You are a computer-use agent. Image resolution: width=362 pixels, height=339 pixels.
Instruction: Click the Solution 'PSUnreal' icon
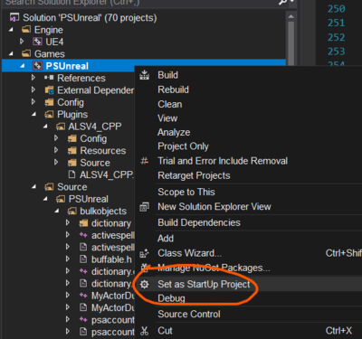click(14, 17)
